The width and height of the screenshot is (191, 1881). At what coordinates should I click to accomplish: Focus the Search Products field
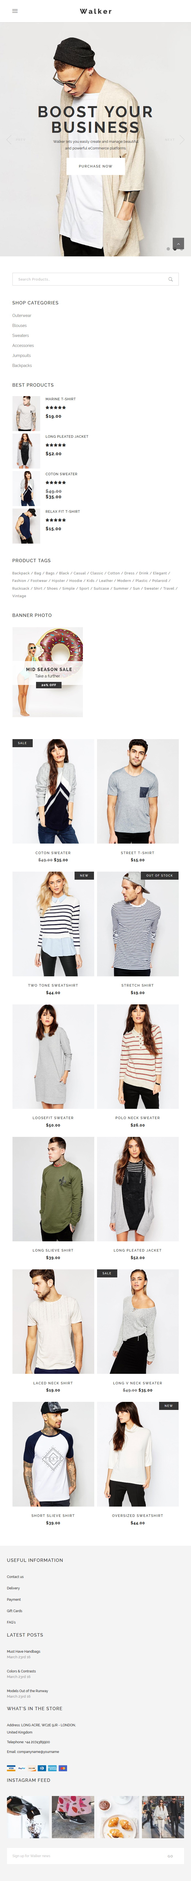[x=95, y=279]
